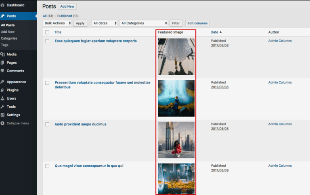This screenshot has width=310, height=195.
Task: Click red outfit skyline featured image
Action: click(176, 140)
